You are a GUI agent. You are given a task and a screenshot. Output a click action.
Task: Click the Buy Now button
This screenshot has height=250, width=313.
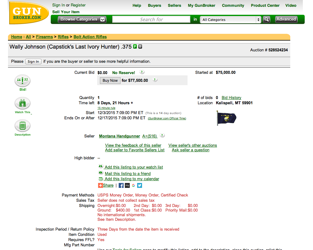(x=110, y=81)
